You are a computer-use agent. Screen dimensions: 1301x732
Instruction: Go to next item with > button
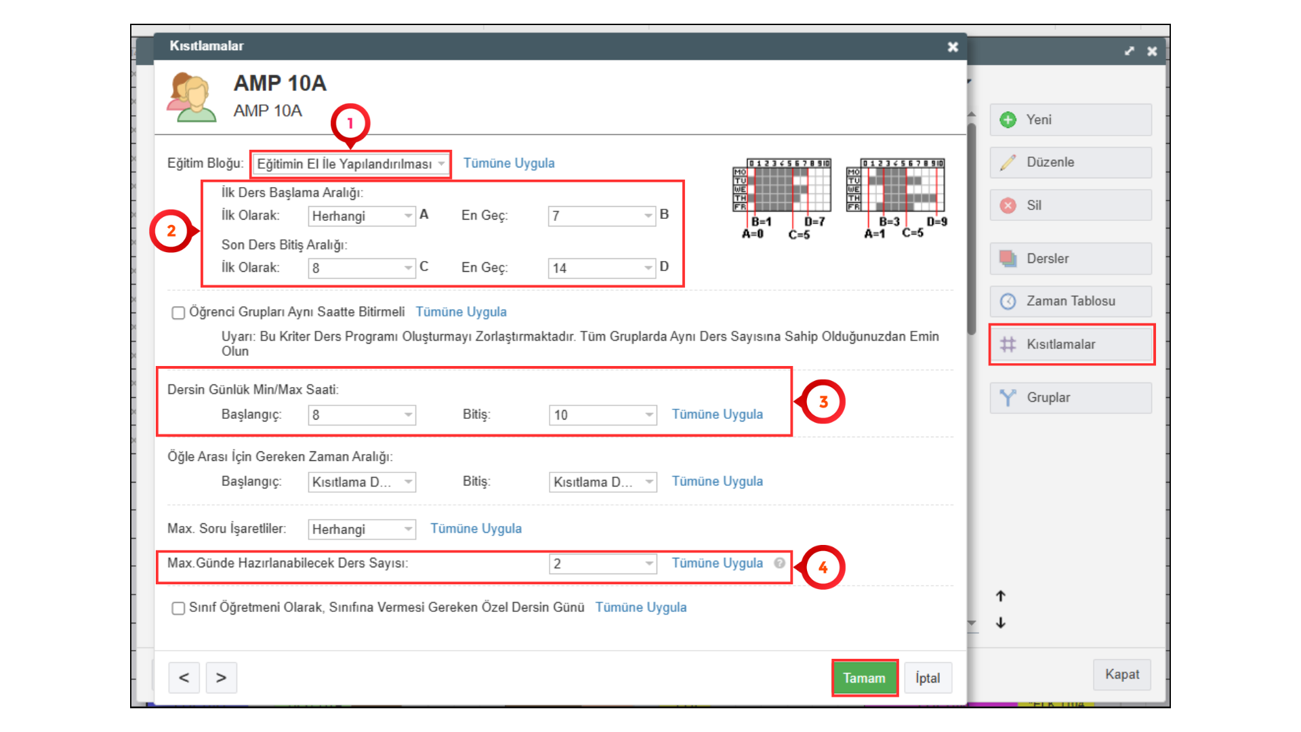point(221,678)
